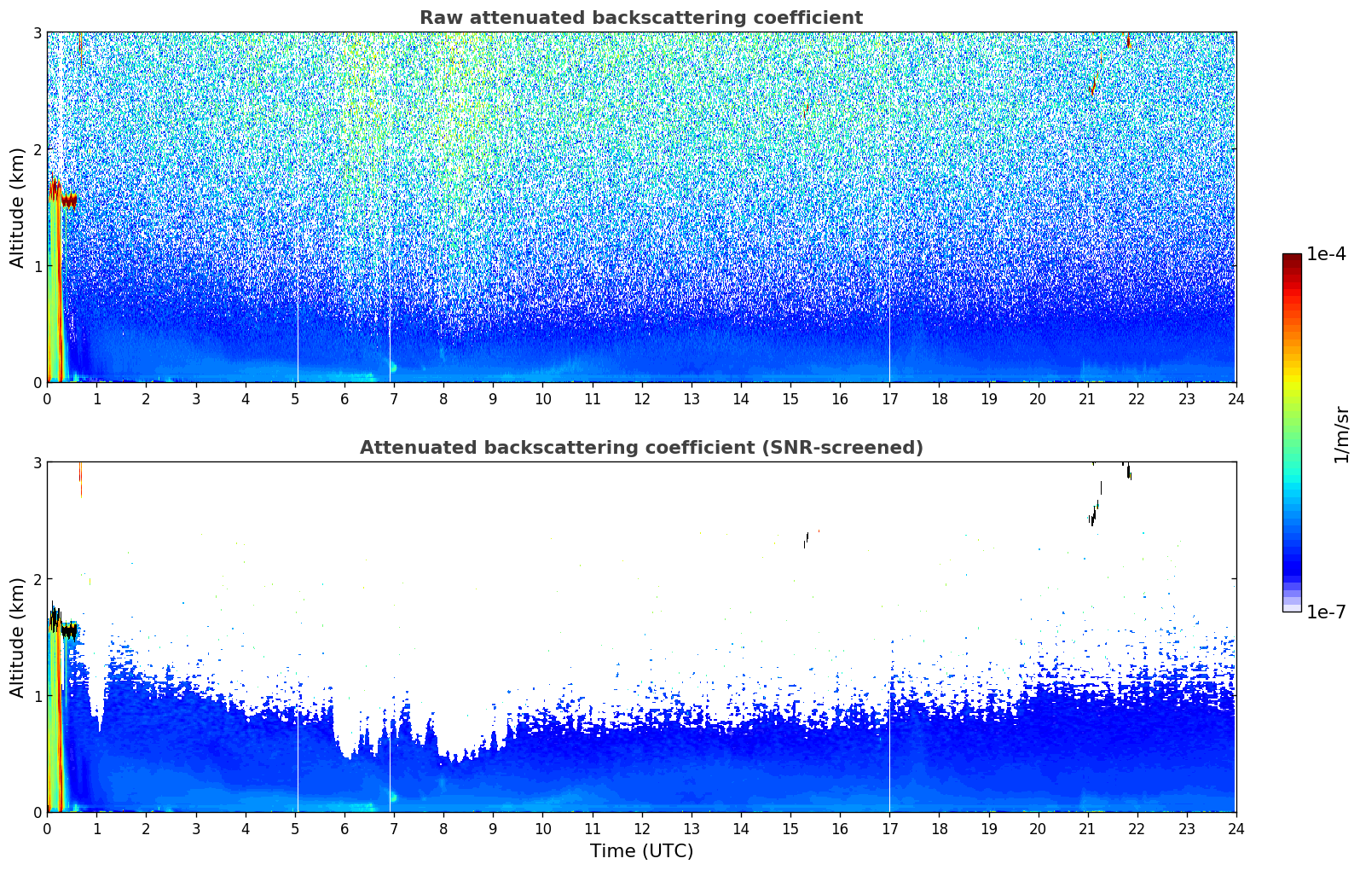Click hour tick '24' under the raw plot
This screenshot has height=870, width=1360.
coord(1236,398)
